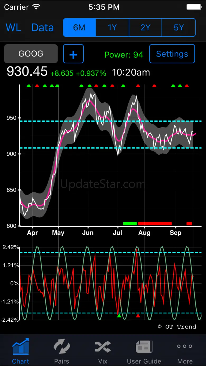Tap the Sep axis label
Viewport: 206px width, 366px height.
(x=175, y=233)
